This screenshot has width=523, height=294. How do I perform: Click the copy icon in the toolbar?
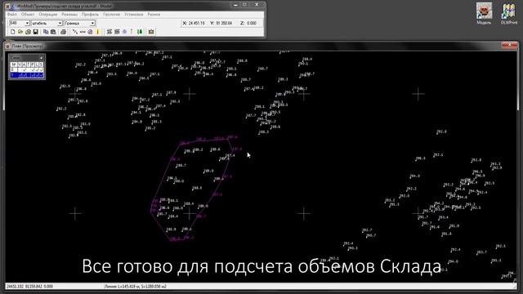[x=46, y=32]
